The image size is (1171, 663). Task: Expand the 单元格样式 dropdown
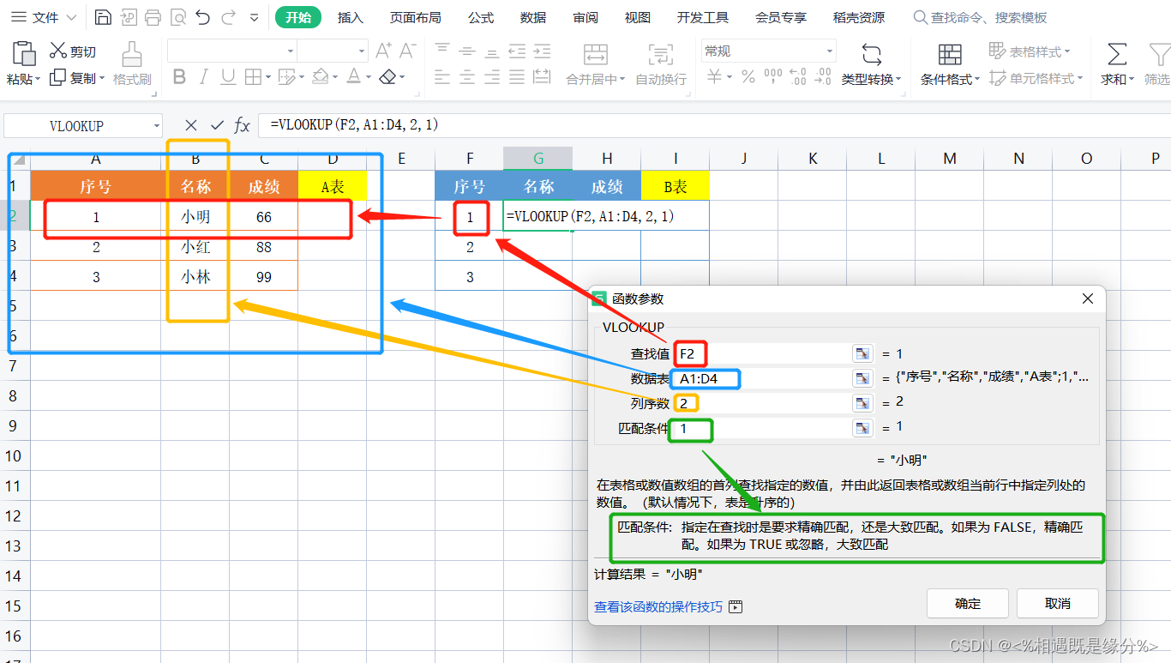point(1079,79)
